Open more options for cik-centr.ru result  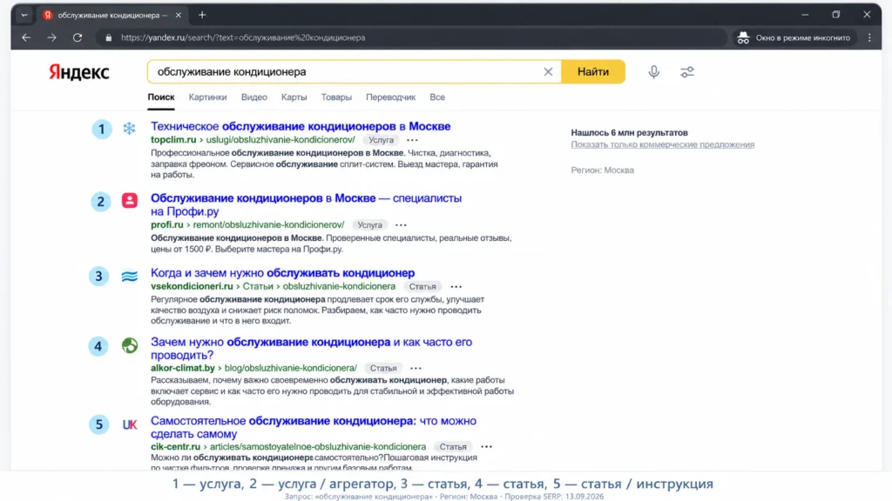point(486,447)
